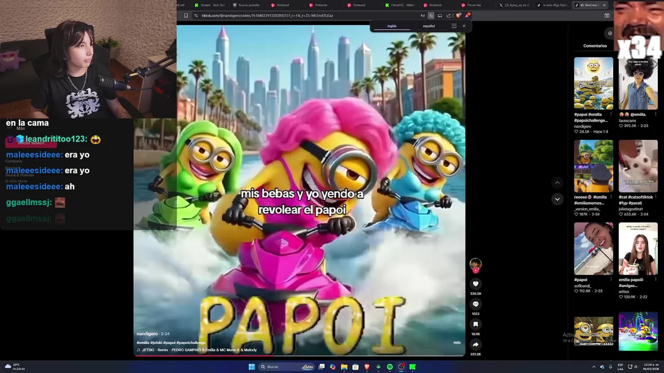The image size is (664, 373).
Task: Switch to Nueva pestaña tab
Action: [246, 5]
